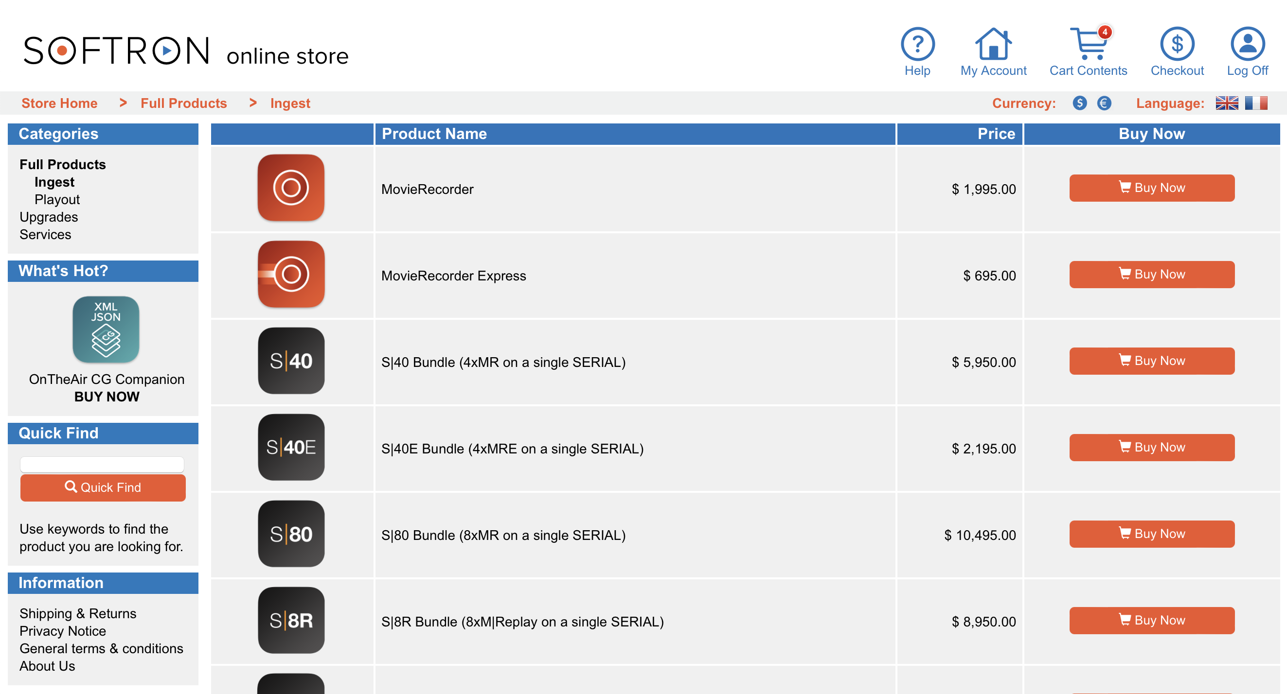The width and height of the screenshot is (1287, 694).
Task: Click the $ 10,495.00 price
Action: click(980, 535)
